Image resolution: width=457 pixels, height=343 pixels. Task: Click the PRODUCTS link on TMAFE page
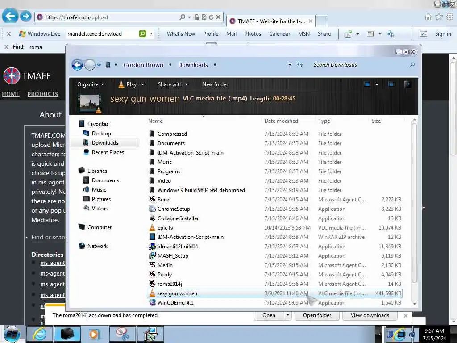43,94
